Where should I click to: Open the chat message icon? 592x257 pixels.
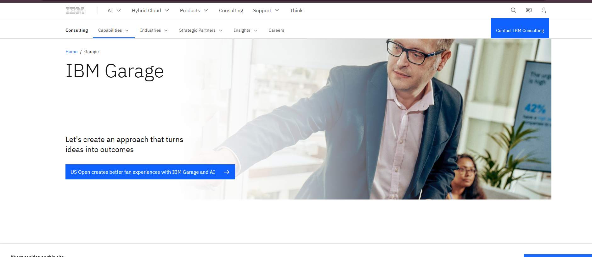coord(529,10)
